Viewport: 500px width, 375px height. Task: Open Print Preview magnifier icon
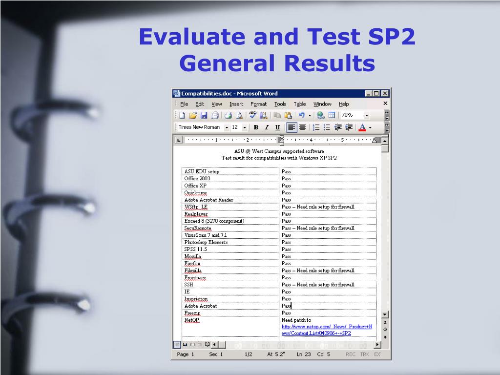pyautogui.click(x=239, y=115)
